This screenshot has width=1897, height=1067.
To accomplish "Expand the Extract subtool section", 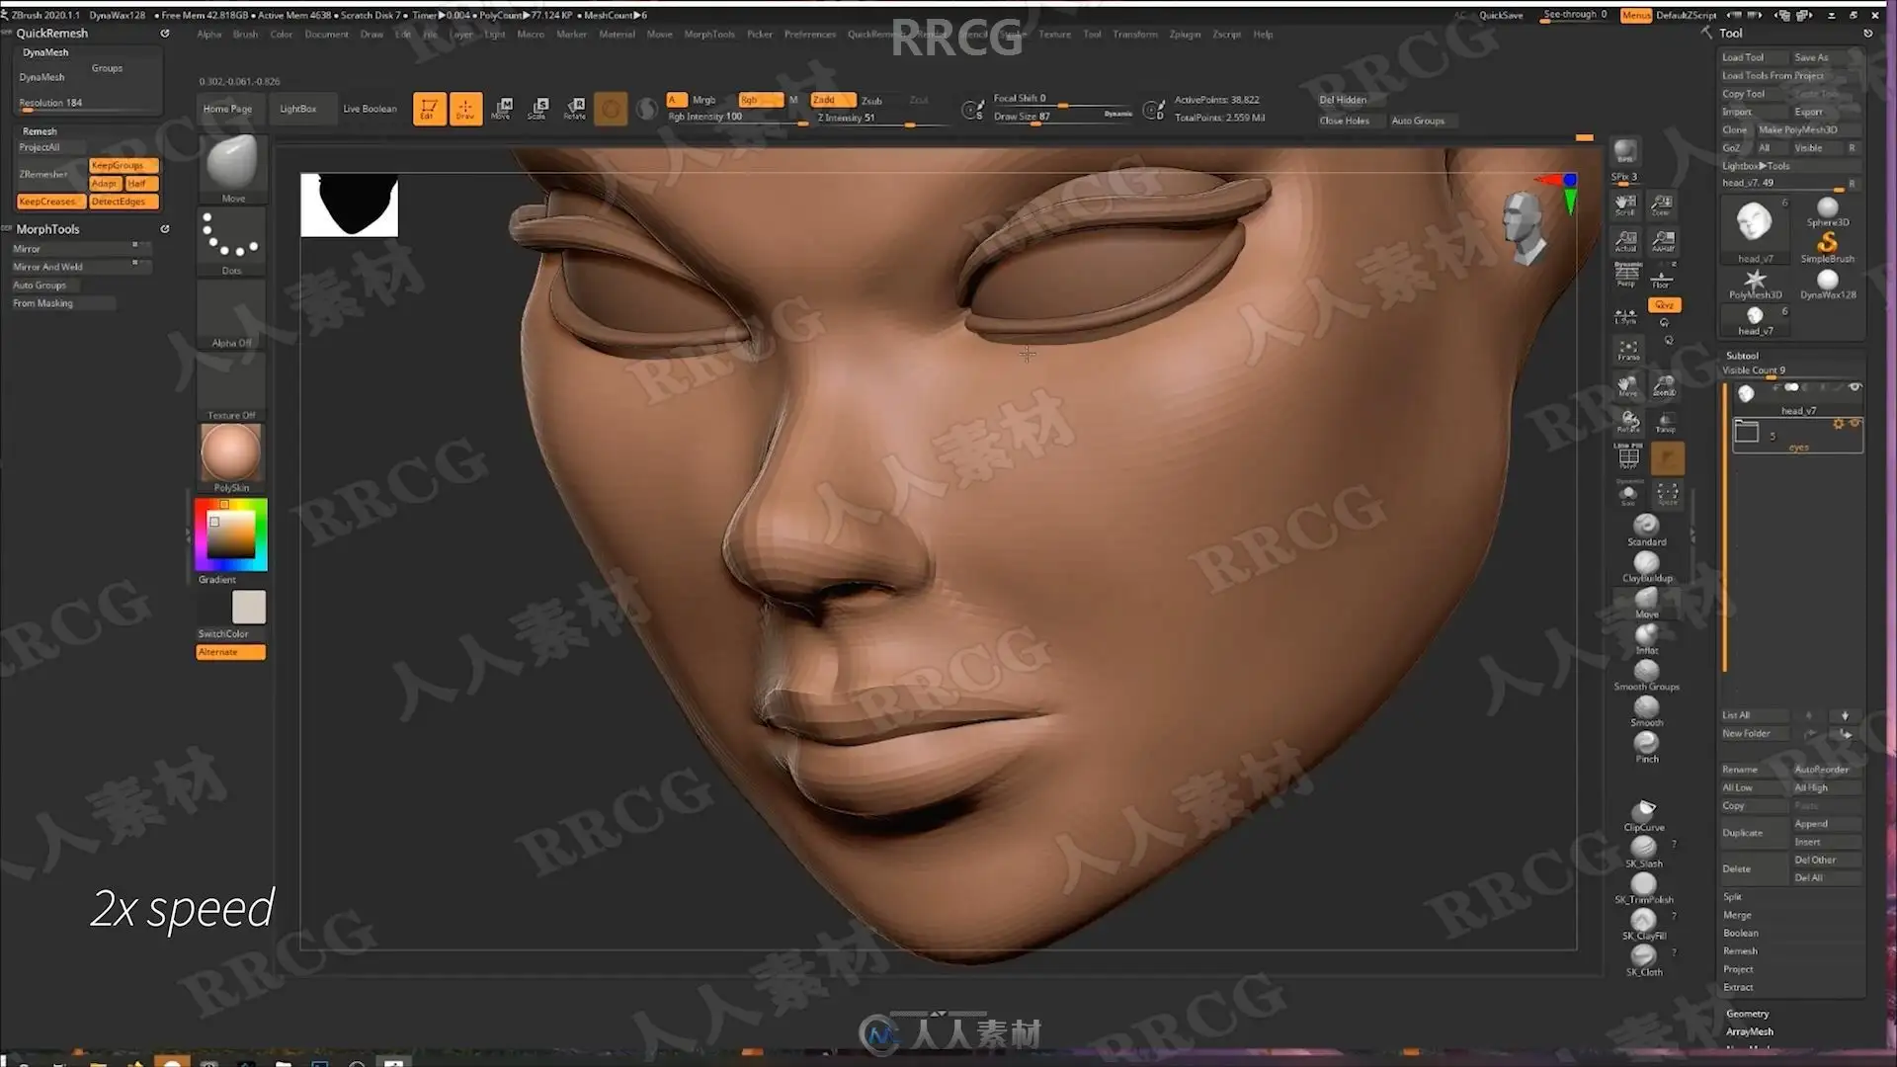I will coord(1738,987).
